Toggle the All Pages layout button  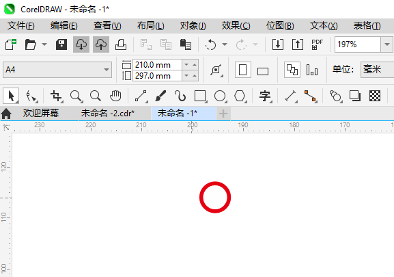[x=292, y=70]
